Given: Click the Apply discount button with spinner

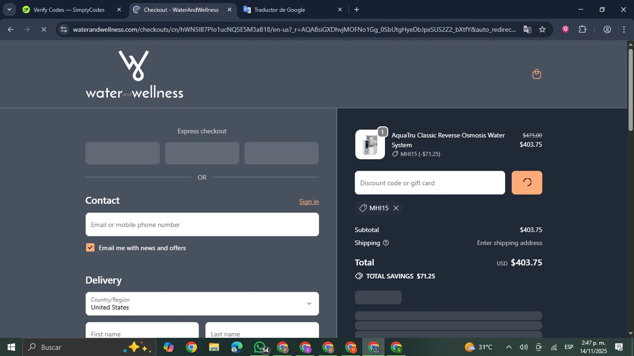Looking at the screenshot, I should 527,182.
